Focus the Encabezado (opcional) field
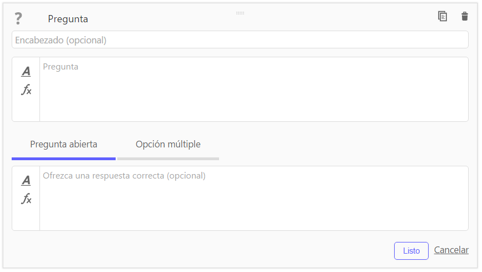482x272 pixels. tap(240, 39)
